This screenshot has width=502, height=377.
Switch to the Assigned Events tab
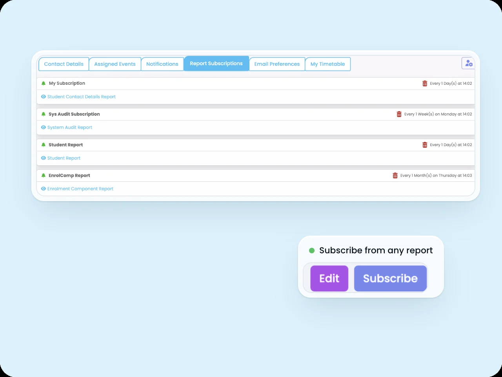pyautogui.click(x=115, y=64)
